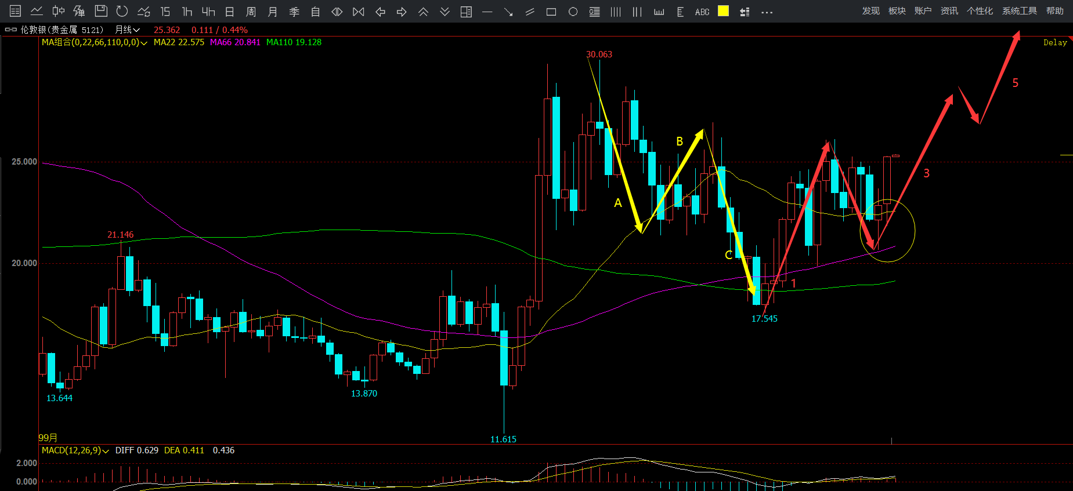Select the rectangle drawing tool
1073x491 pixels.
[551, 12]
